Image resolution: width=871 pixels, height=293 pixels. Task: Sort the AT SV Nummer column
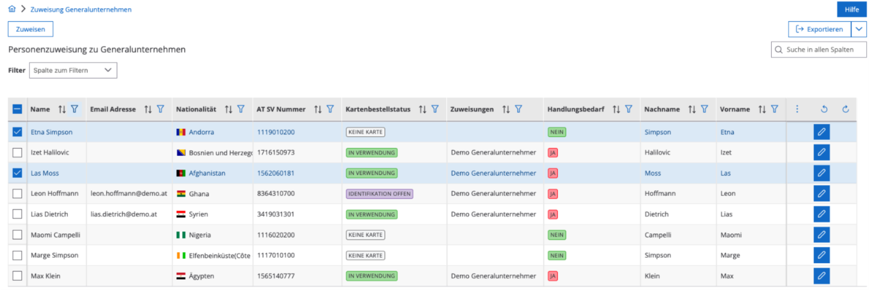[318, 109]
